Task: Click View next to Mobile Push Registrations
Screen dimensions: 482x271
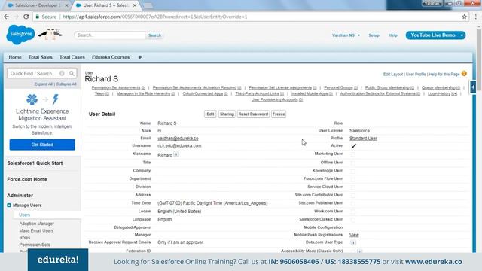Action: click(x=354, y=235)
